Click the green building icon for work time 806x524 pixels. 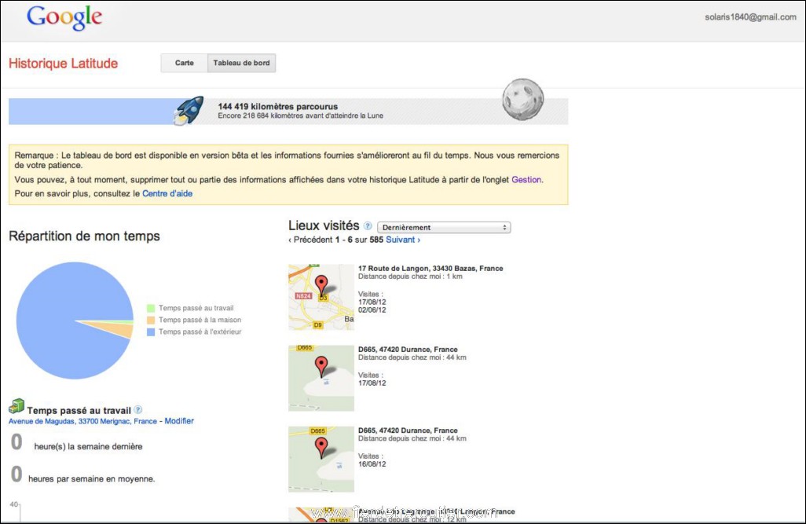pos(16,406)
